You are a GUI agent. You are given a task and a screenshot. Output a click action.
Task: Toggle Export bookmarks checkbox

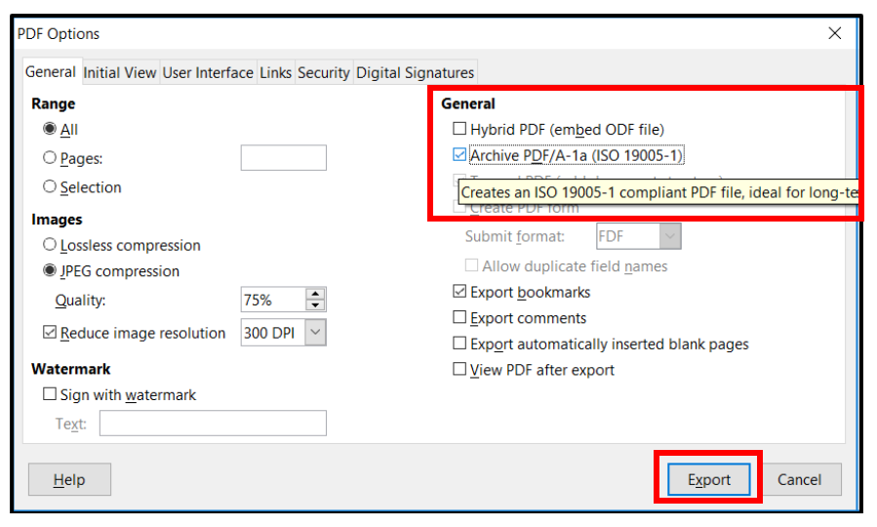tap(459, 292)
